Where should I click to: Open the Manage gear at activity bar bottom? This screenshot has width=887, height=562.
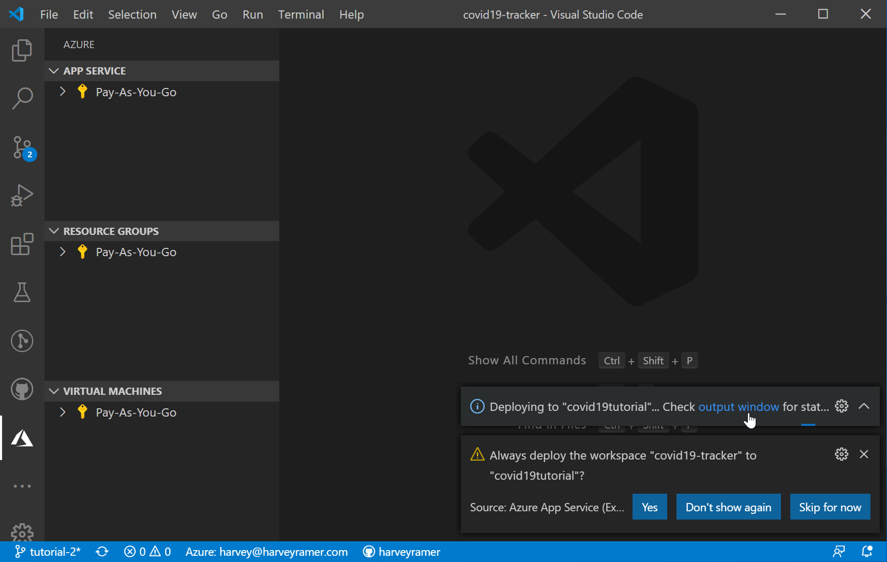(22, 533)
